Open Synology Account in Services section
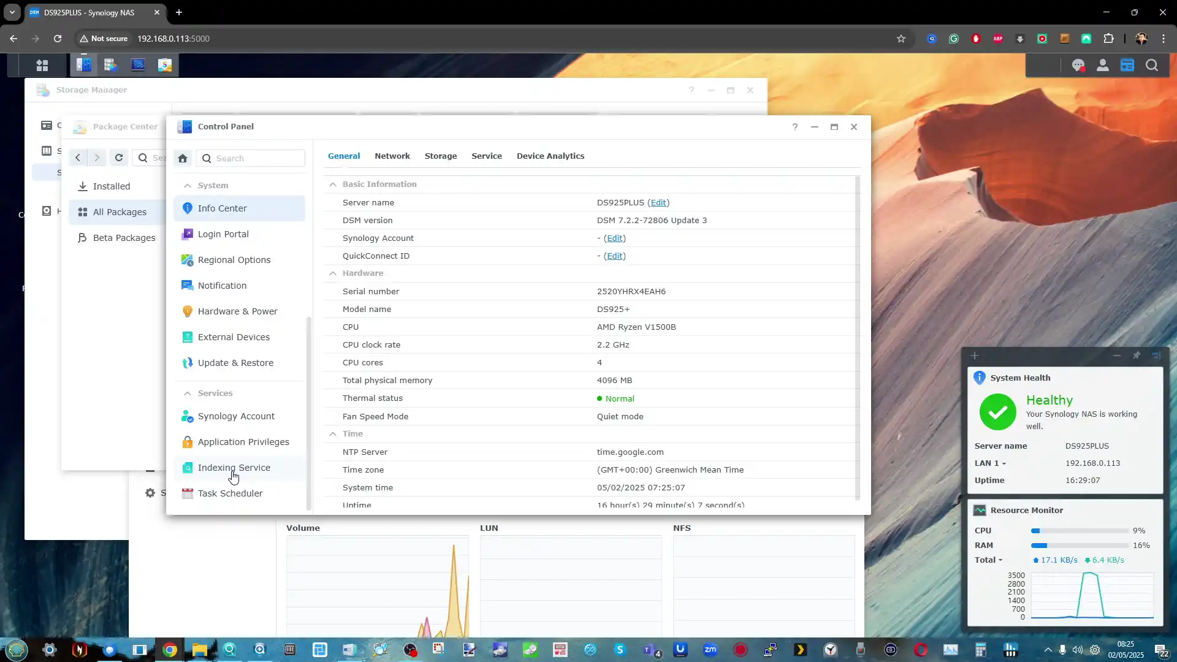The height and width of the screenshot is (662, 1177). [239, 416]
